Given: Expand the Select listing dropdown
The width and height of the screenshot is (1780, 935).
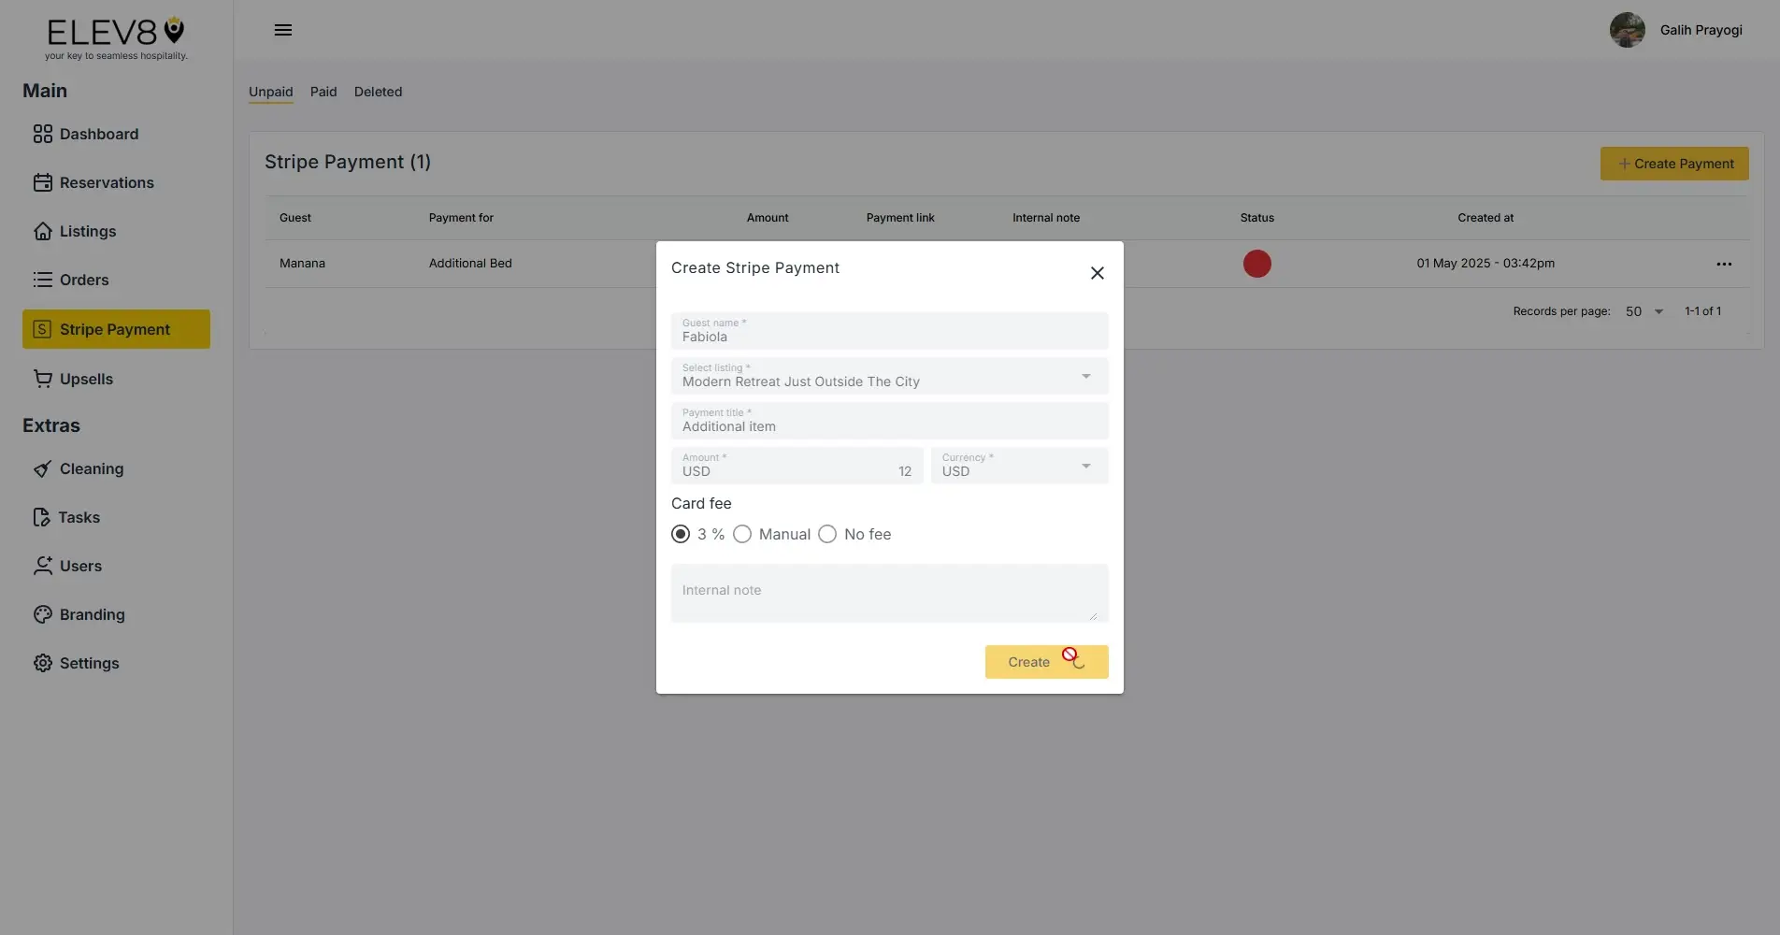Looking at the screenshot, I should [x=1085, y=376].
